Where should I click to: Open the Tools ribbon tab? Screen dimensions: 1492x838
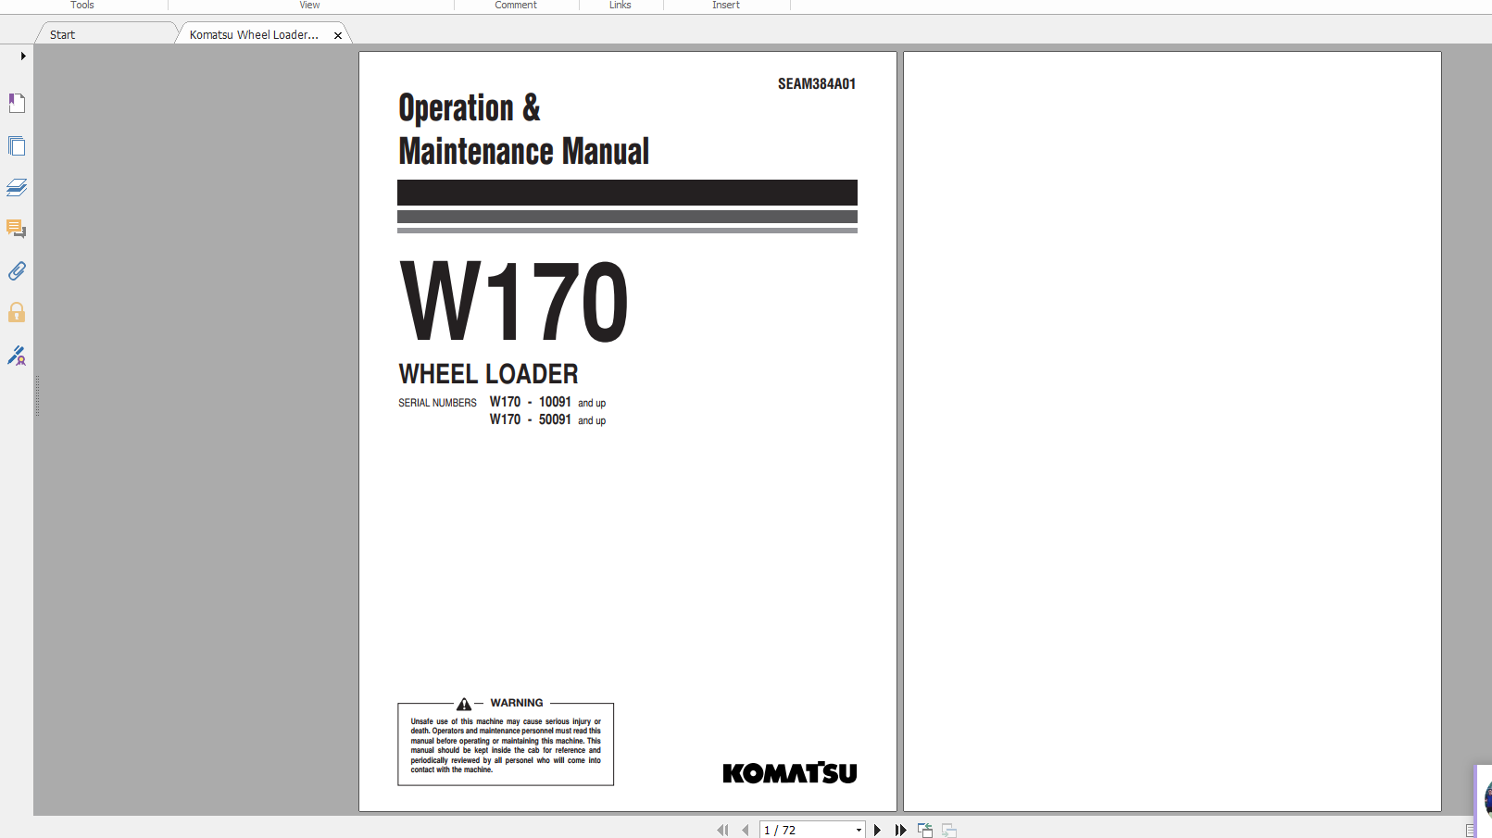82,6
